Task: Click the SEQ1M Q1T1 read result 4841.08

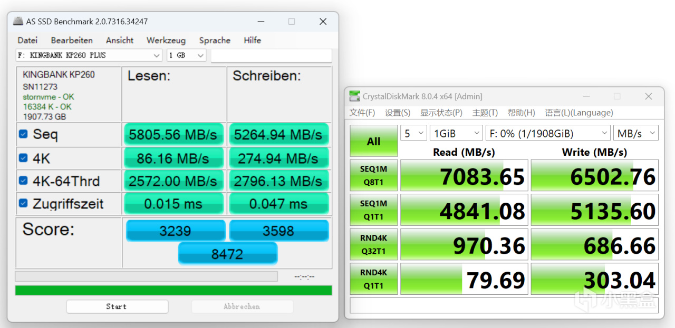Action: (464, 211)
